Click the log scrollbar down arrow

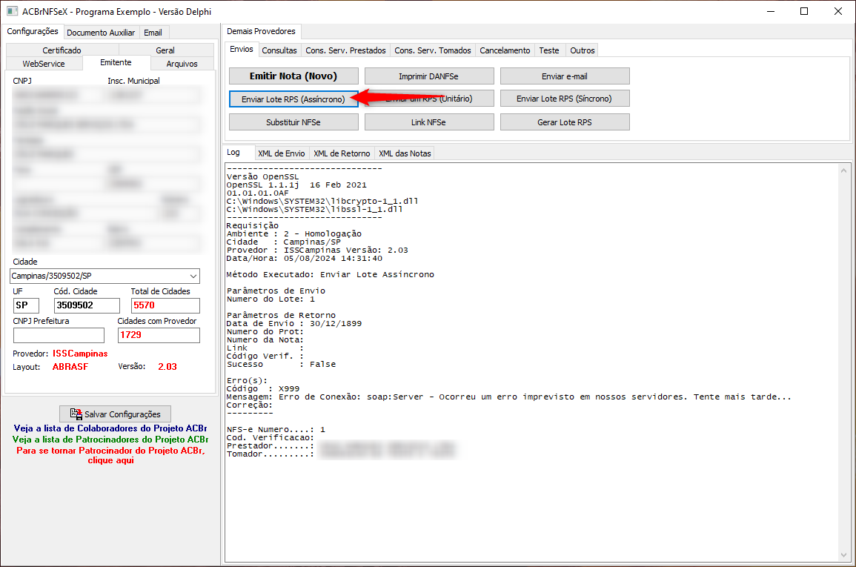[844, 555]
